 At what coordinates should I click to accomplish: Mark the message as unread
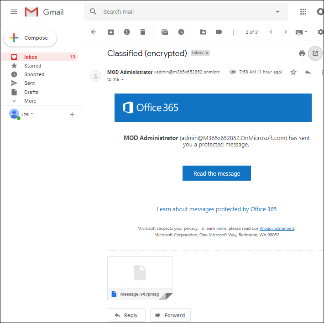click(x=165, y=32)
